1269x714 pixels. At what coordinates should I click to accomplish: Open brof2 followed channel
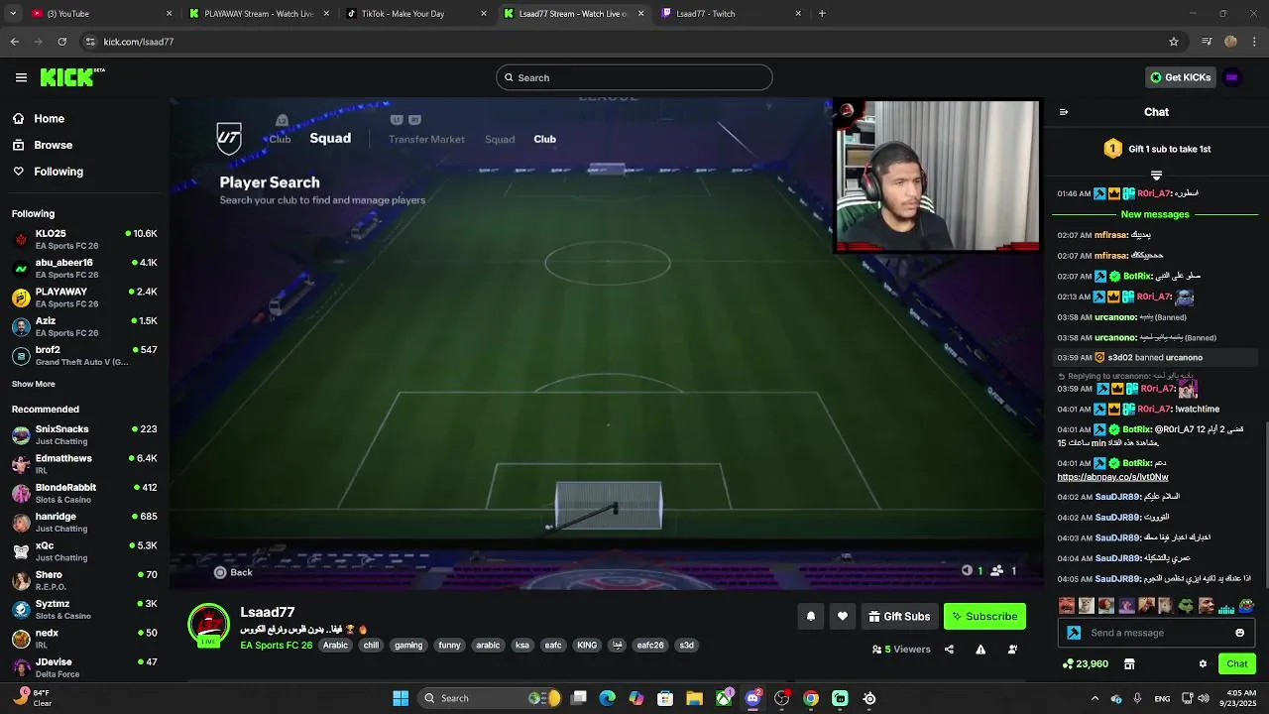click(84, 355)
